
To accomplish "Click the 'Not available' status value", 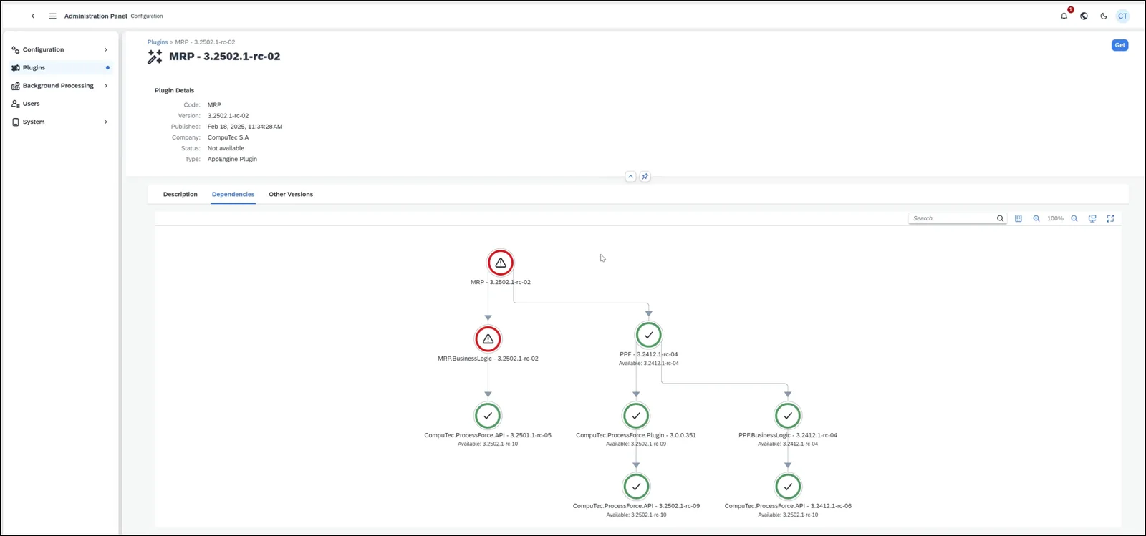I will [226, 148].
